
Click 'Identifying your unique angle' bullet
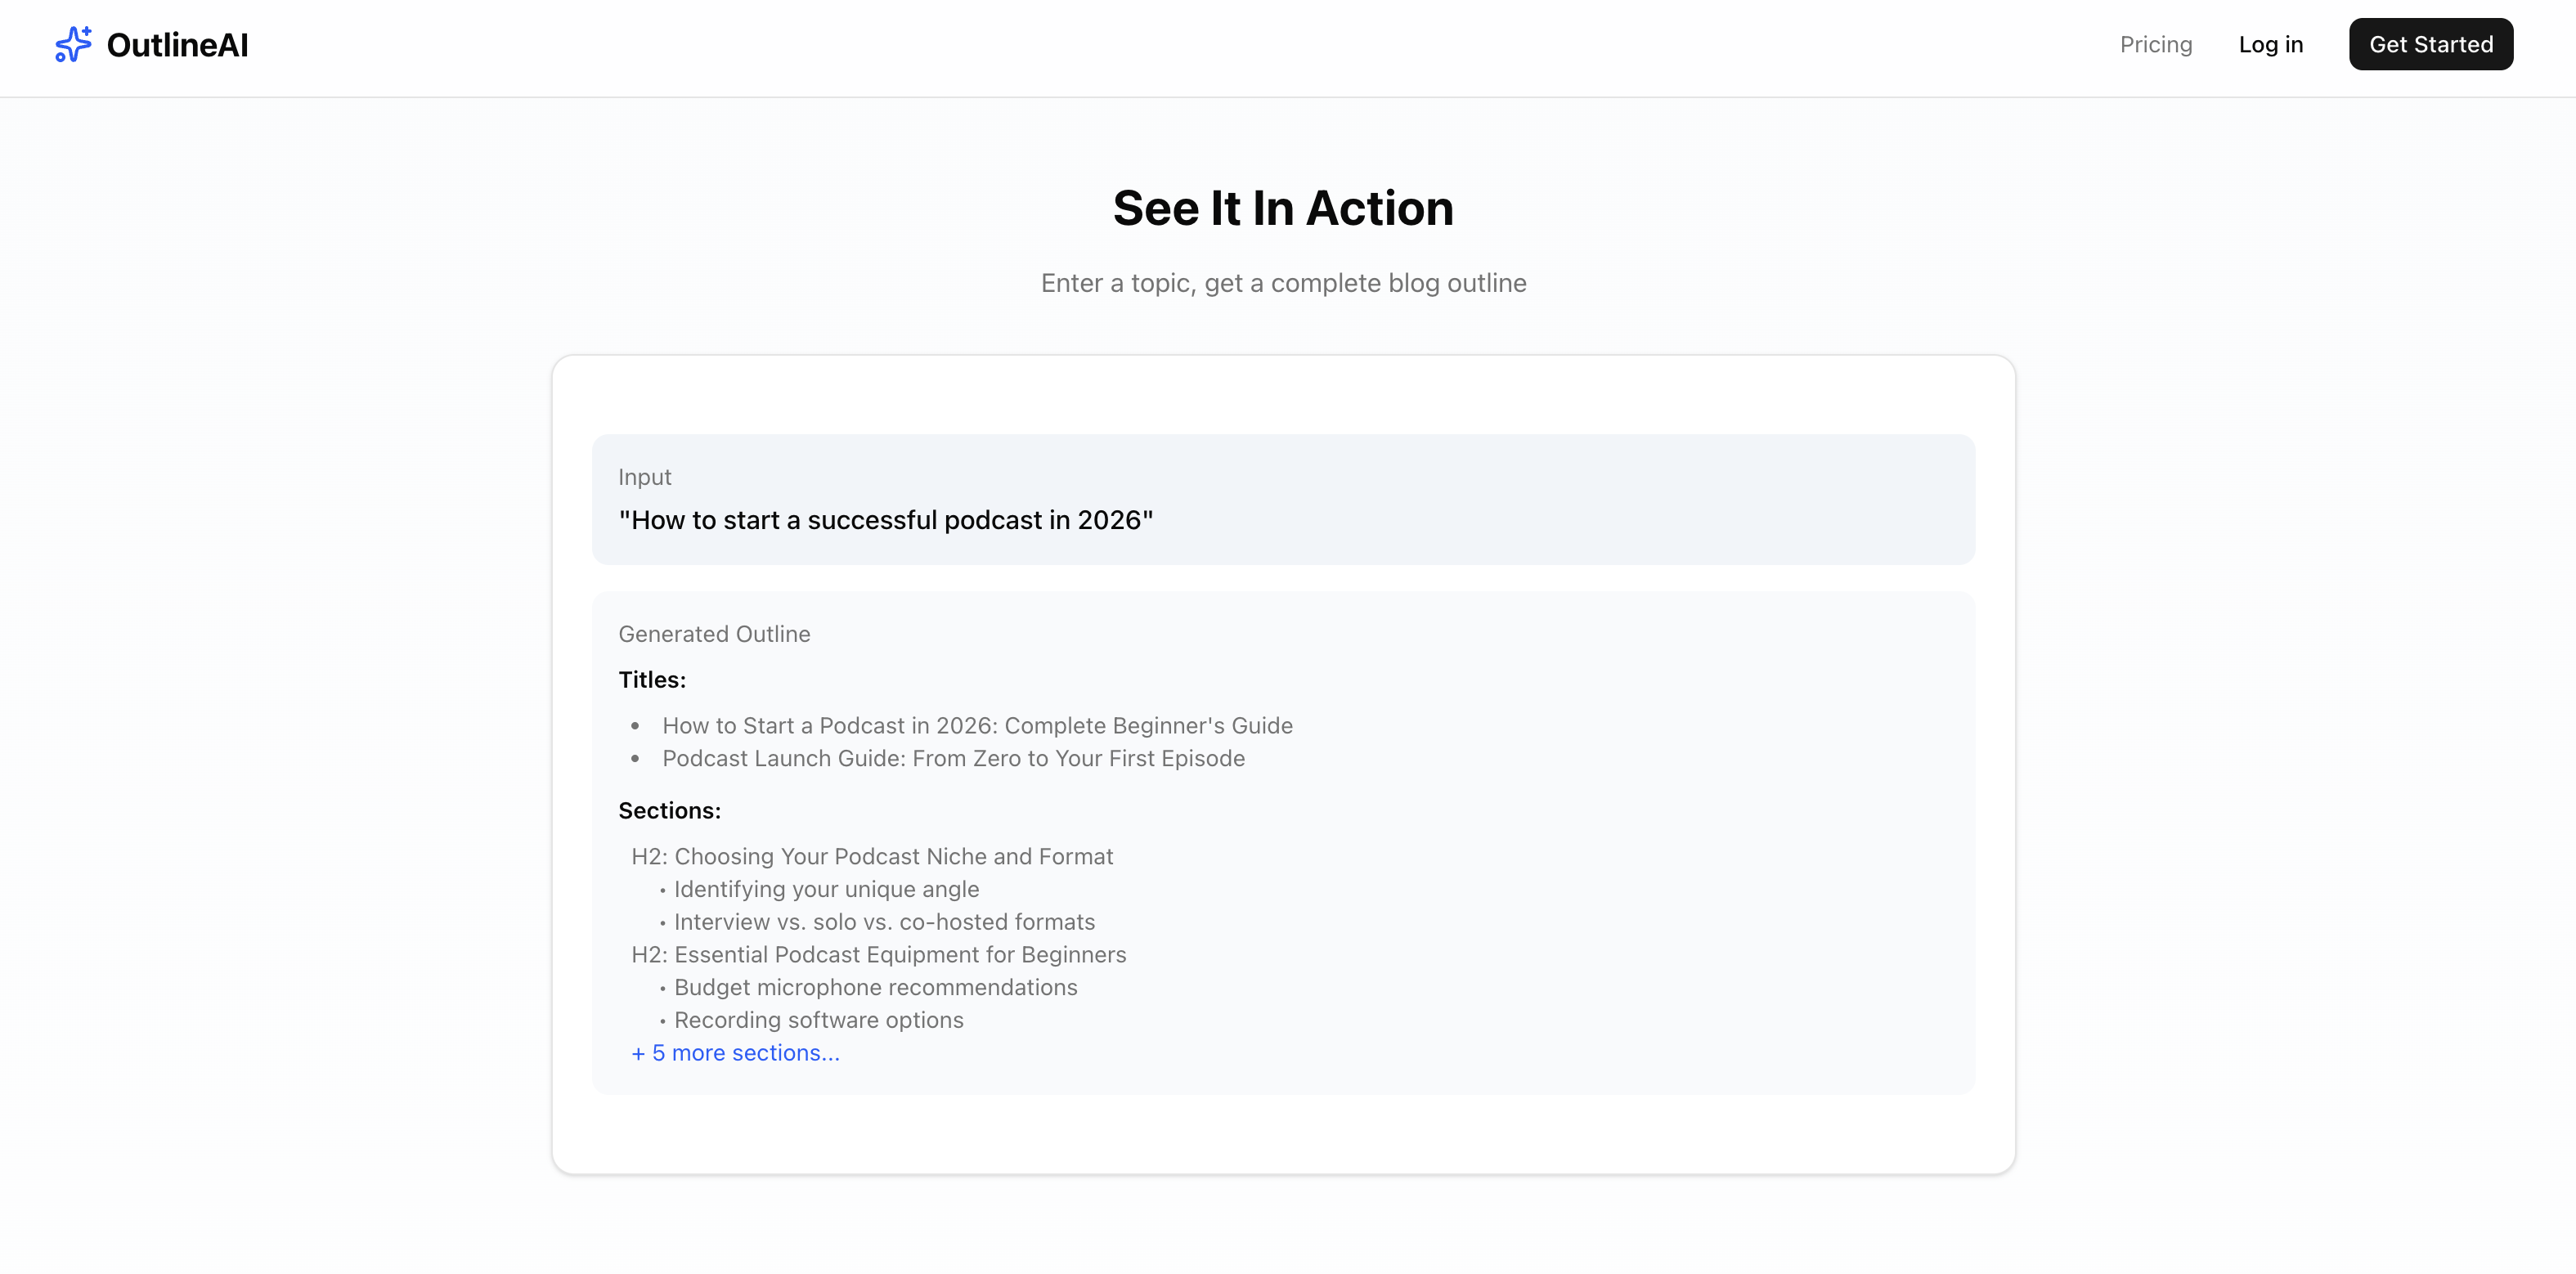(x=826, y=889)
